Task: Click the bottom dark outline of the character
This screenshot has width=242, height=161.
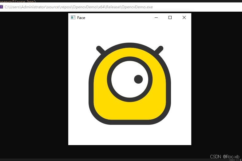Action: click(x=130, y=122)
